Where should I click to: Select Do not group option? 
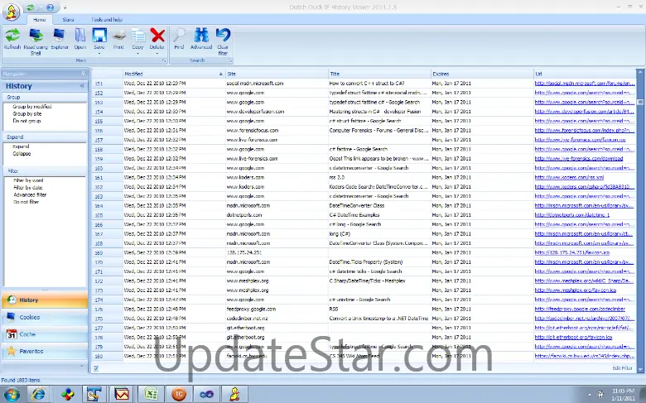[27, 121]
